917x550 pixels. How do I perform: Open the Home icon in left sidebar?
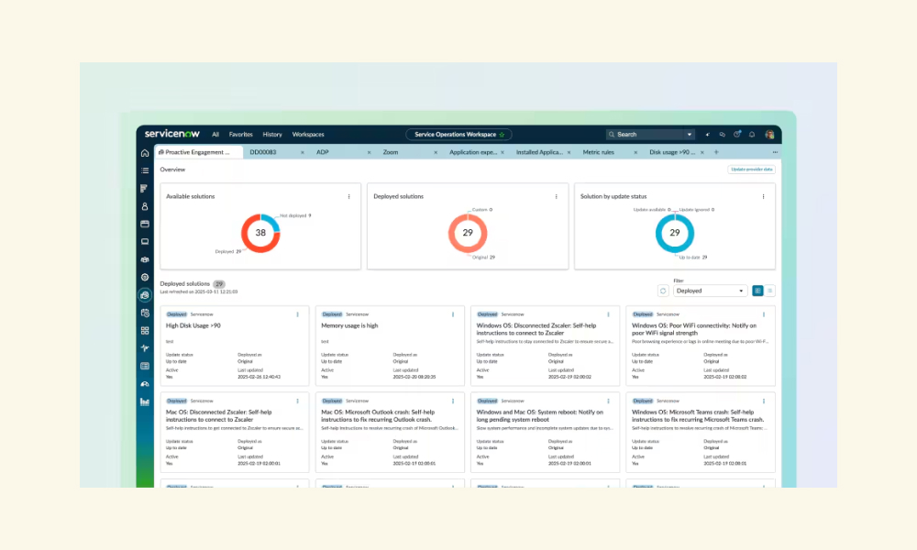145,153
